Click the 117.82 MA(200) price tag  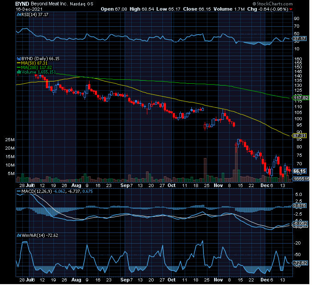pos(301,98)
